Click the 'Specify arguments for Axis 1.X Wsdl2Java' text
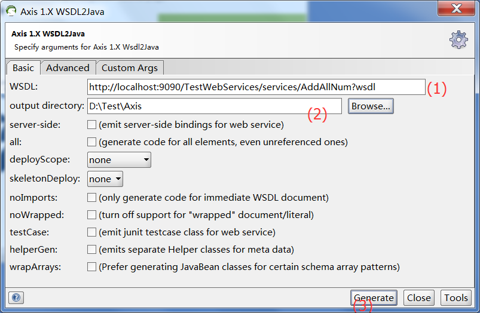Image resolution: width=480 pixels, height=313 pixels. tap(86, 47)
